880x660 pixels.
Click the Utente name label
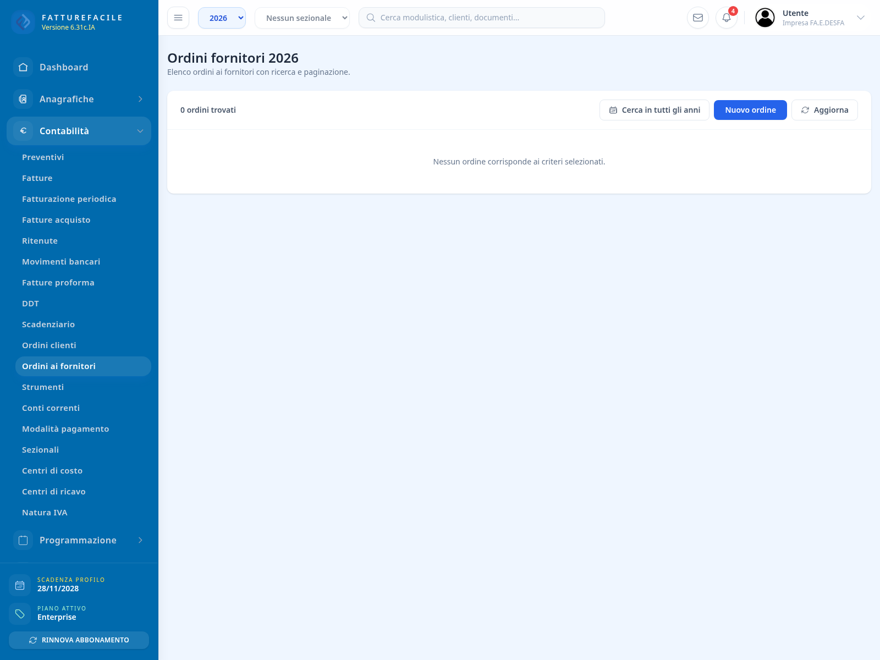795,13
